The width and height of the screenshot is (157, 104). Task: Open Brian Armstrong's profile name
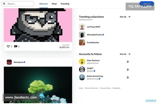pyautogui.click(x=95, y=76)
